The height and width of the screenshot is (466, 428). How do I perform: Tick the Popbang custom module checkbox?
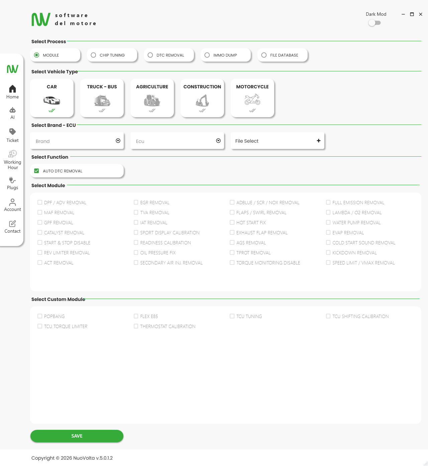pyautogui.click(x=40, y=316)
